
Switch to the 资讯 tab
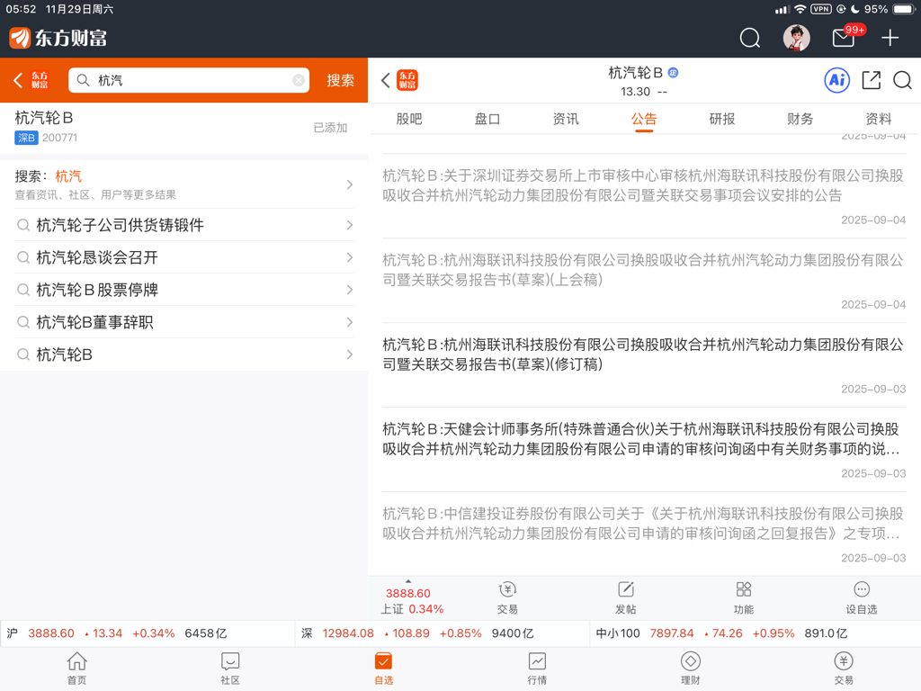[x=566, y=120]
